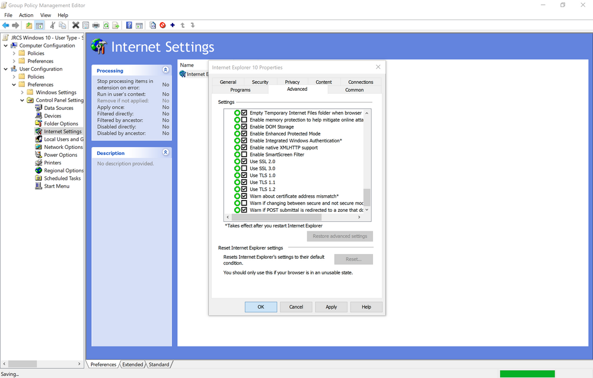Screen dimensions: 593x378
Task: Switch to the Extended view tab
Action: [x=133, y=364]
